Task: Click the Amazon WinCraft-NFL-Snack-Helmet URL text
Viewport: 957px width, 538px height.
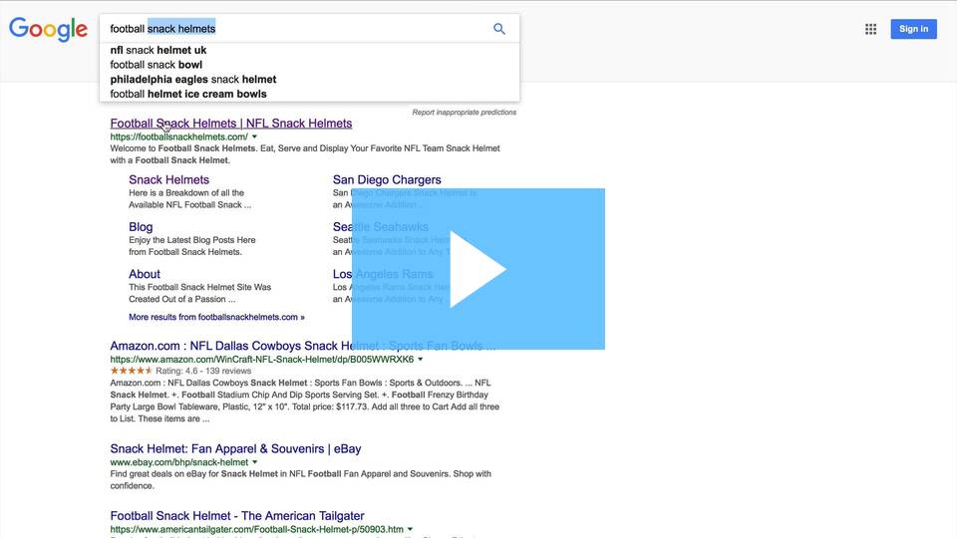Action: click(262, 360)
